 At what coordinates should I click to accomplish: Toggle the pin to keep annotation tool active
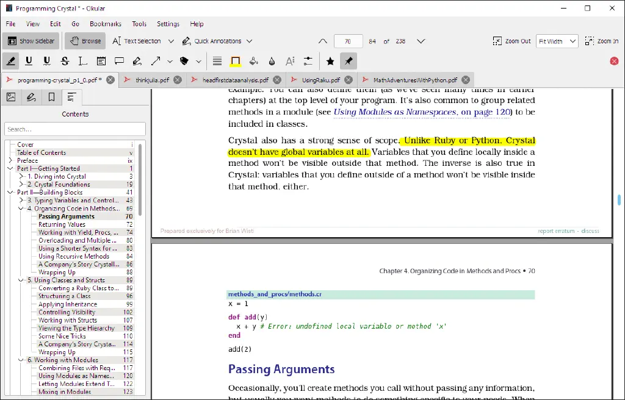click(349, 61)
